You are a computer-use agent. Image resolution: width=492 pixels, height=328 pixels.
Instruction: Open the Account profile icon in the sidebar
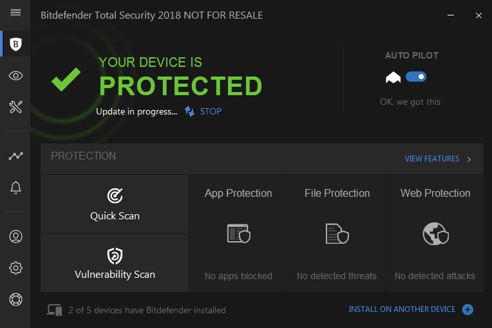click(x=15, y=236)
